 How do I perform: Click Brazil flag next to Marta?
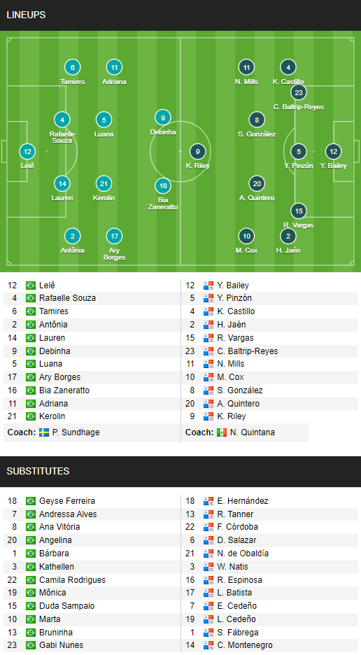point(31,619)
